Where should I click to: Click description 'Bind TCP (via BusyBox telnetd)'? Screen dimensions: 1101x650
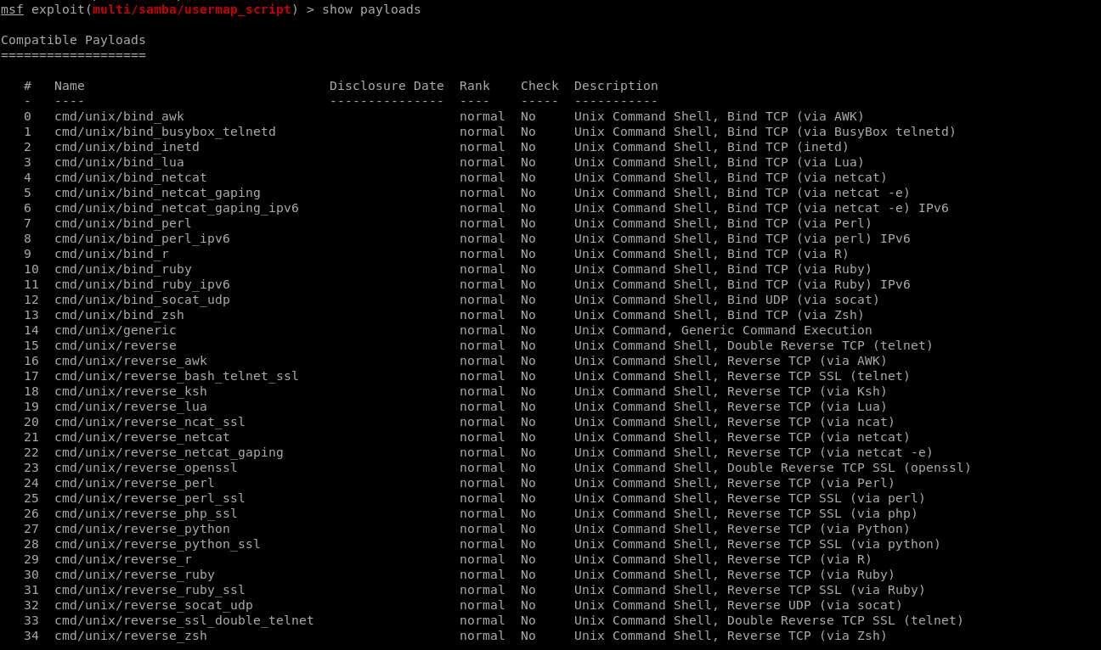click(x=842, y=132)
